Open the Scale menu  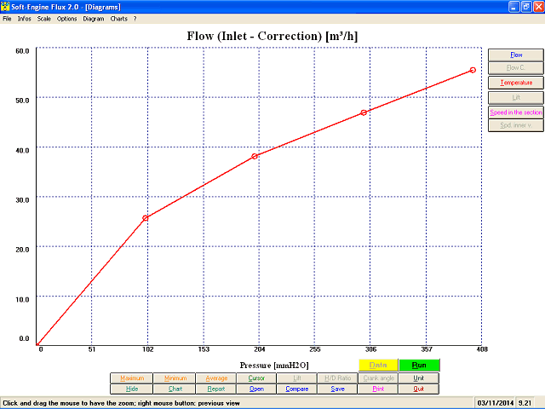[x=44, y=19]
